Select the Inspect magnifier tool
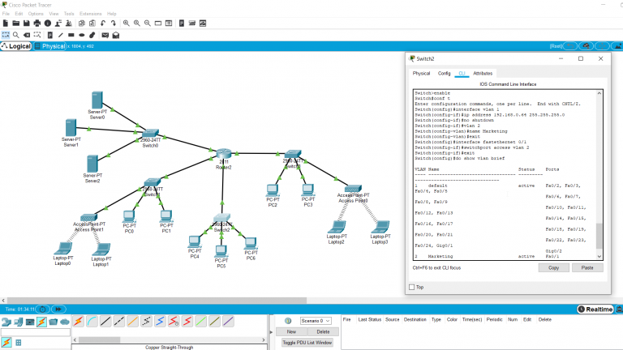 click(16, 36)
